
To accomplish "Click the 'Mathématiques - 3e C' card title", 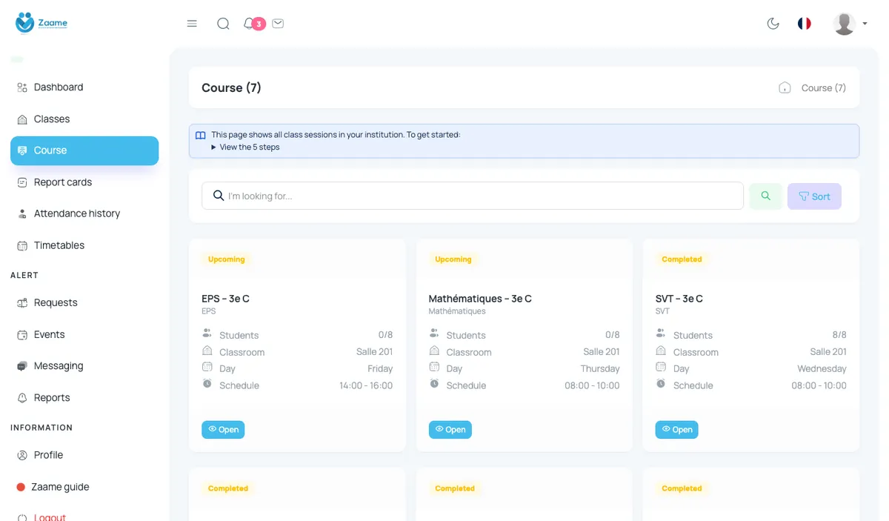I will click(x=480, y=299).
